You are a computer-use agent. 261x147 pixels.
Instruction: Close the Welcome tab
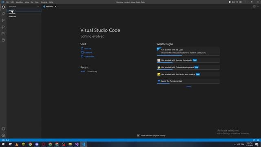coord(55,7)
